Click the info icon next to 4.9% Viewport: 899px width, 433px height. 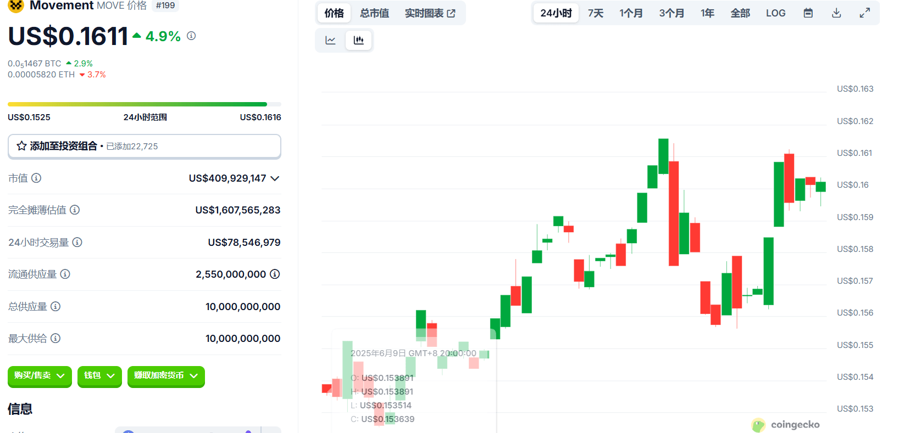191,36
